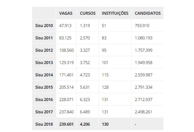This screenshot has height=132, width=194.
Task: Click the Sisu 2013 row label
Action: (44, 63)
